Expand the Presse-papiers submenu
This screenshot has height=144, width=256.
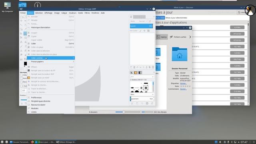pyautogui.click(x=51, y=62)
